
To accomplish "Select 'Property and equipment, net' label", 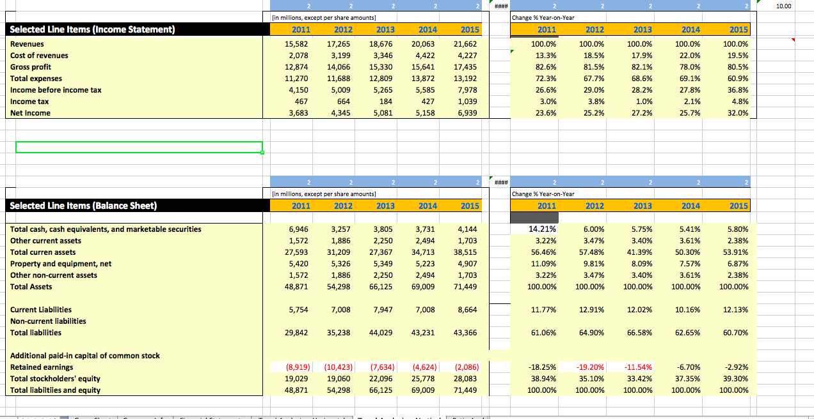I will tap(61, 264).
